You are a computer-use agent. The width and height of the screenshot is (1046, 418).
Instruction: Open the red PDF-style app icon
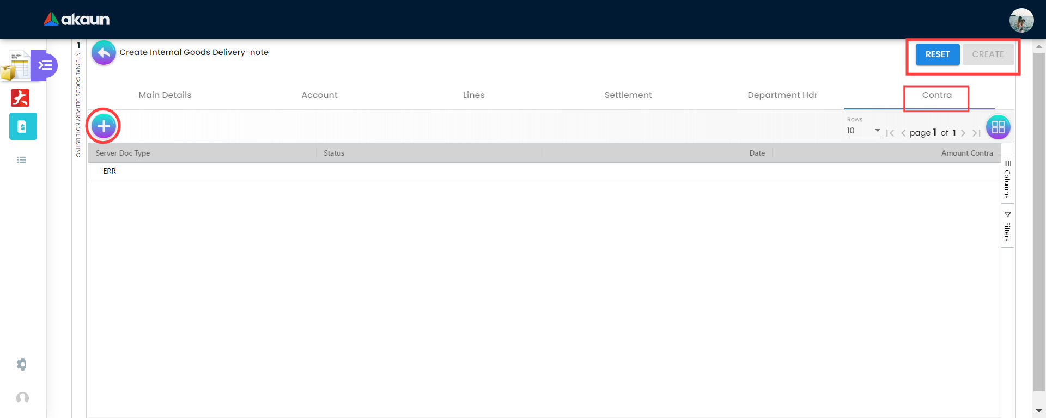(20, 98)
